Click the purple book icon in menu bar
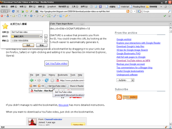 (100, 7)
